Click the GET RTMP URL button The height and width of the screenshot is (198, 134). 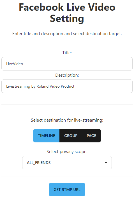[x=67, y=190]
